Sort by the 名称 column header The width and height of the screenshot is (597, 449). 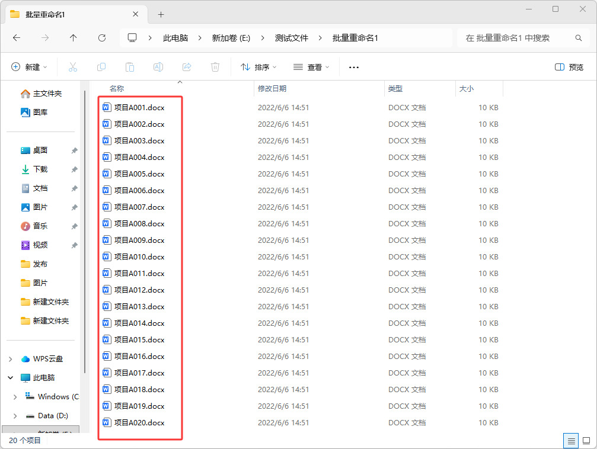117,89
